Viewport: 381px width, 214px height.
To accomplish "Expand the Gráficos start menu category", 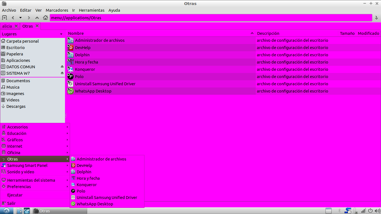I will [x=35, y=140].
